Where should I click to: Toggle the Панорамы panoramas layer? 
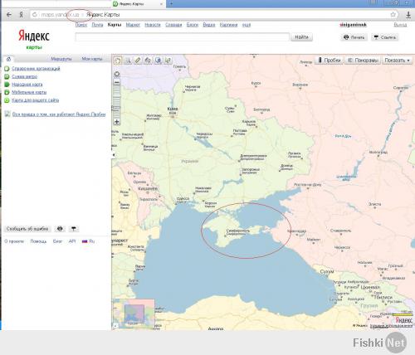pos(363,60)
